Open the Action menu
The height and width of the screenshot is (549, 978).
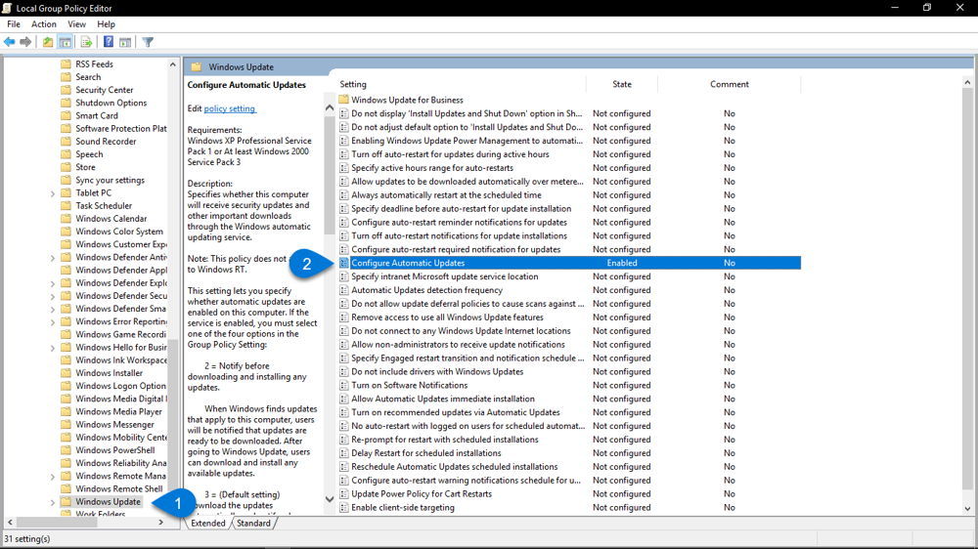coord(44,24)
